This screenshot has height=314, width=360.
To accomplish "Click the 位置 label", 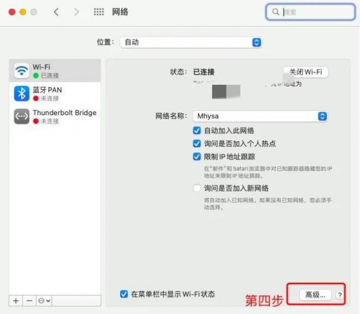I will tap(105, 42).
